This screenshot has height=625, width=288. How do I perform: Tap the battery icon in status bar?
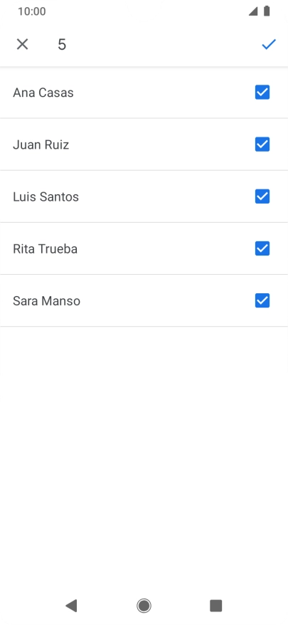tap(267, 11)
